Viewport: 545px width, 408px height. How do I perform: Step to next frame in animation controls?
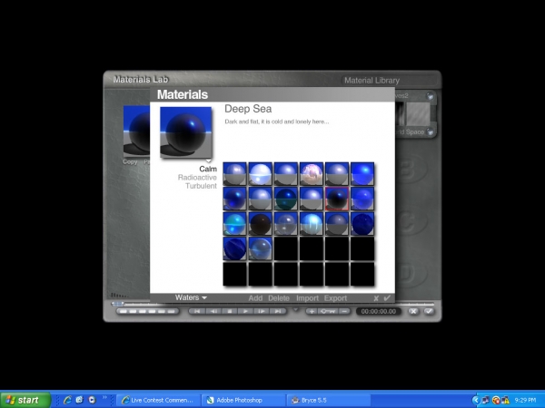click(x=262, y=311)
